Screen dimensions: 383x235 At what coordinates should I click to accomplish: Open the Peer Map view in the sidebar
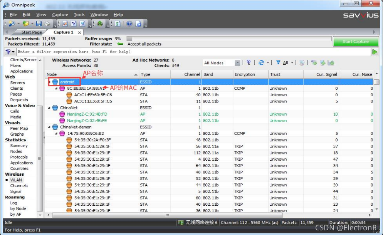(x=19, y=129)
